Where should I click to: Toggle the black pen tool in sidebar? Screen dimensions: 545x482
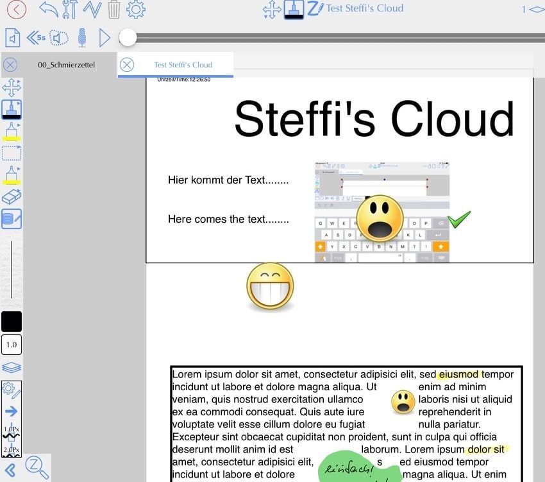pos(12,109)
